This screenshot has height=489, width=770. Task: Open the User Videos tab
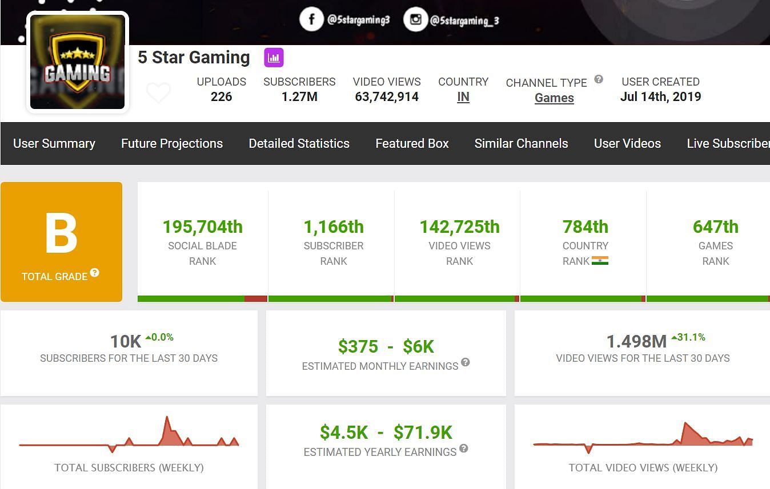627,144
